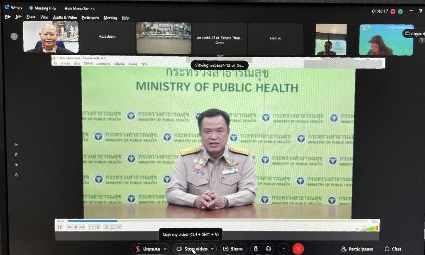Open the Meeting Info shield icon
The height and width of the screenshot is (255, 425).
tap(31, 8)
